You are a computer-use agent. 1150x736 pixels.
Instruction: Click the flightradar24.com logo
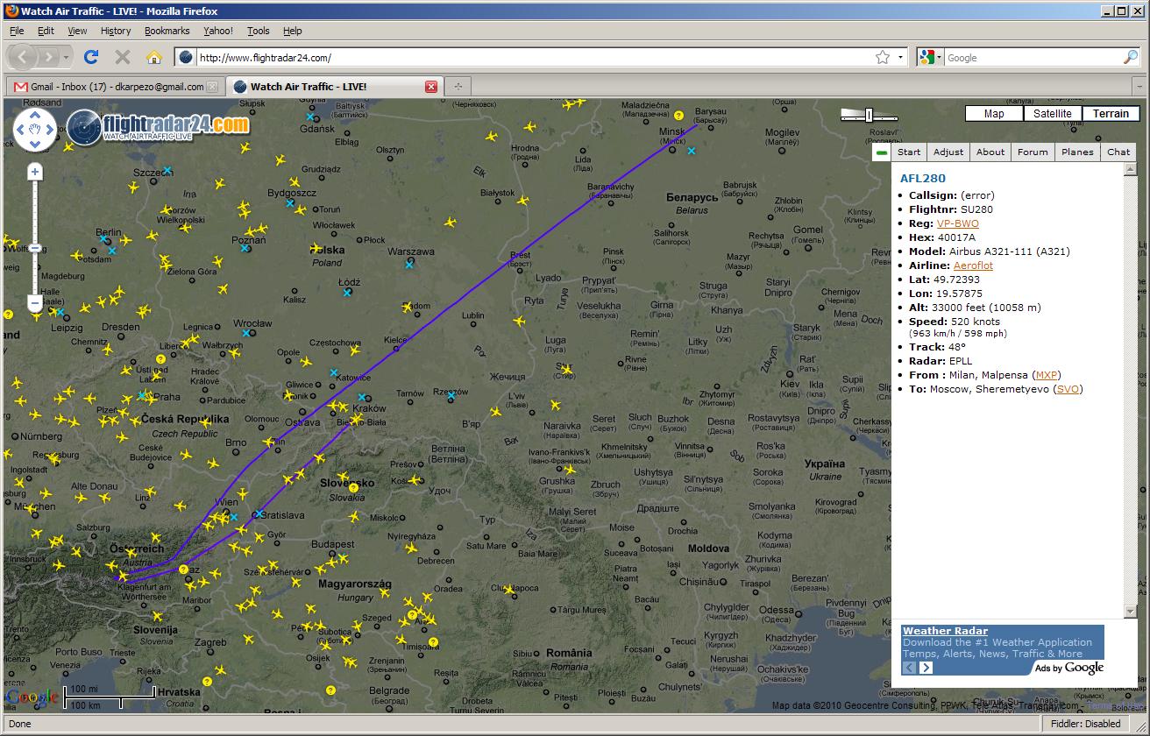point(159,127)
